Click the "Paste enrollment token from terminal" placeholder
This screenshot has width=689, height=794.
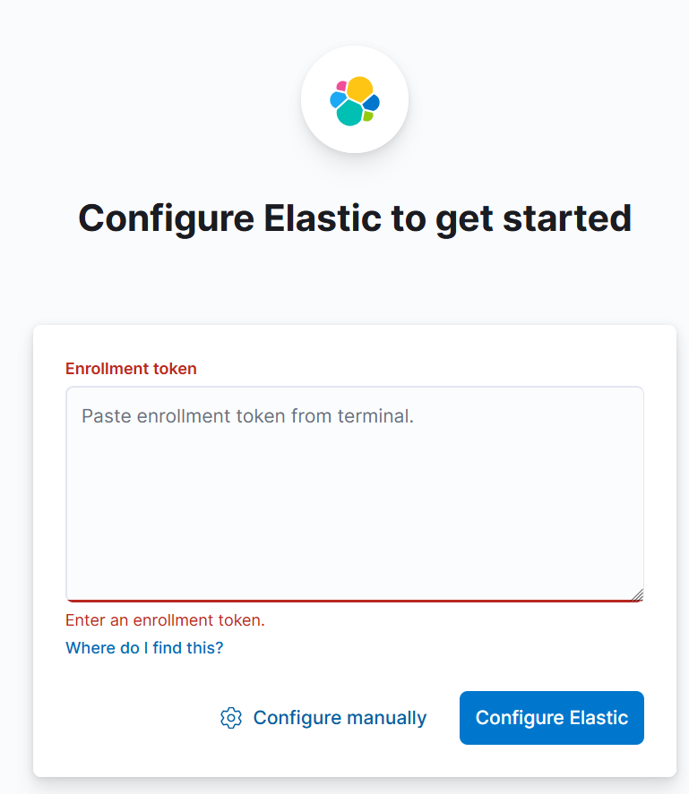click(x=247, y=416)
